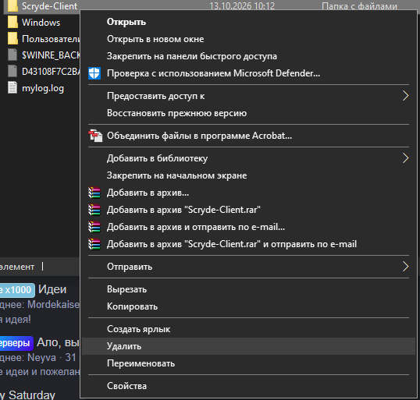Image resolution: width=420 pixels, height=400 pixels.
Task: Click the mylog.log text file icon
Action: click(12, 88)
